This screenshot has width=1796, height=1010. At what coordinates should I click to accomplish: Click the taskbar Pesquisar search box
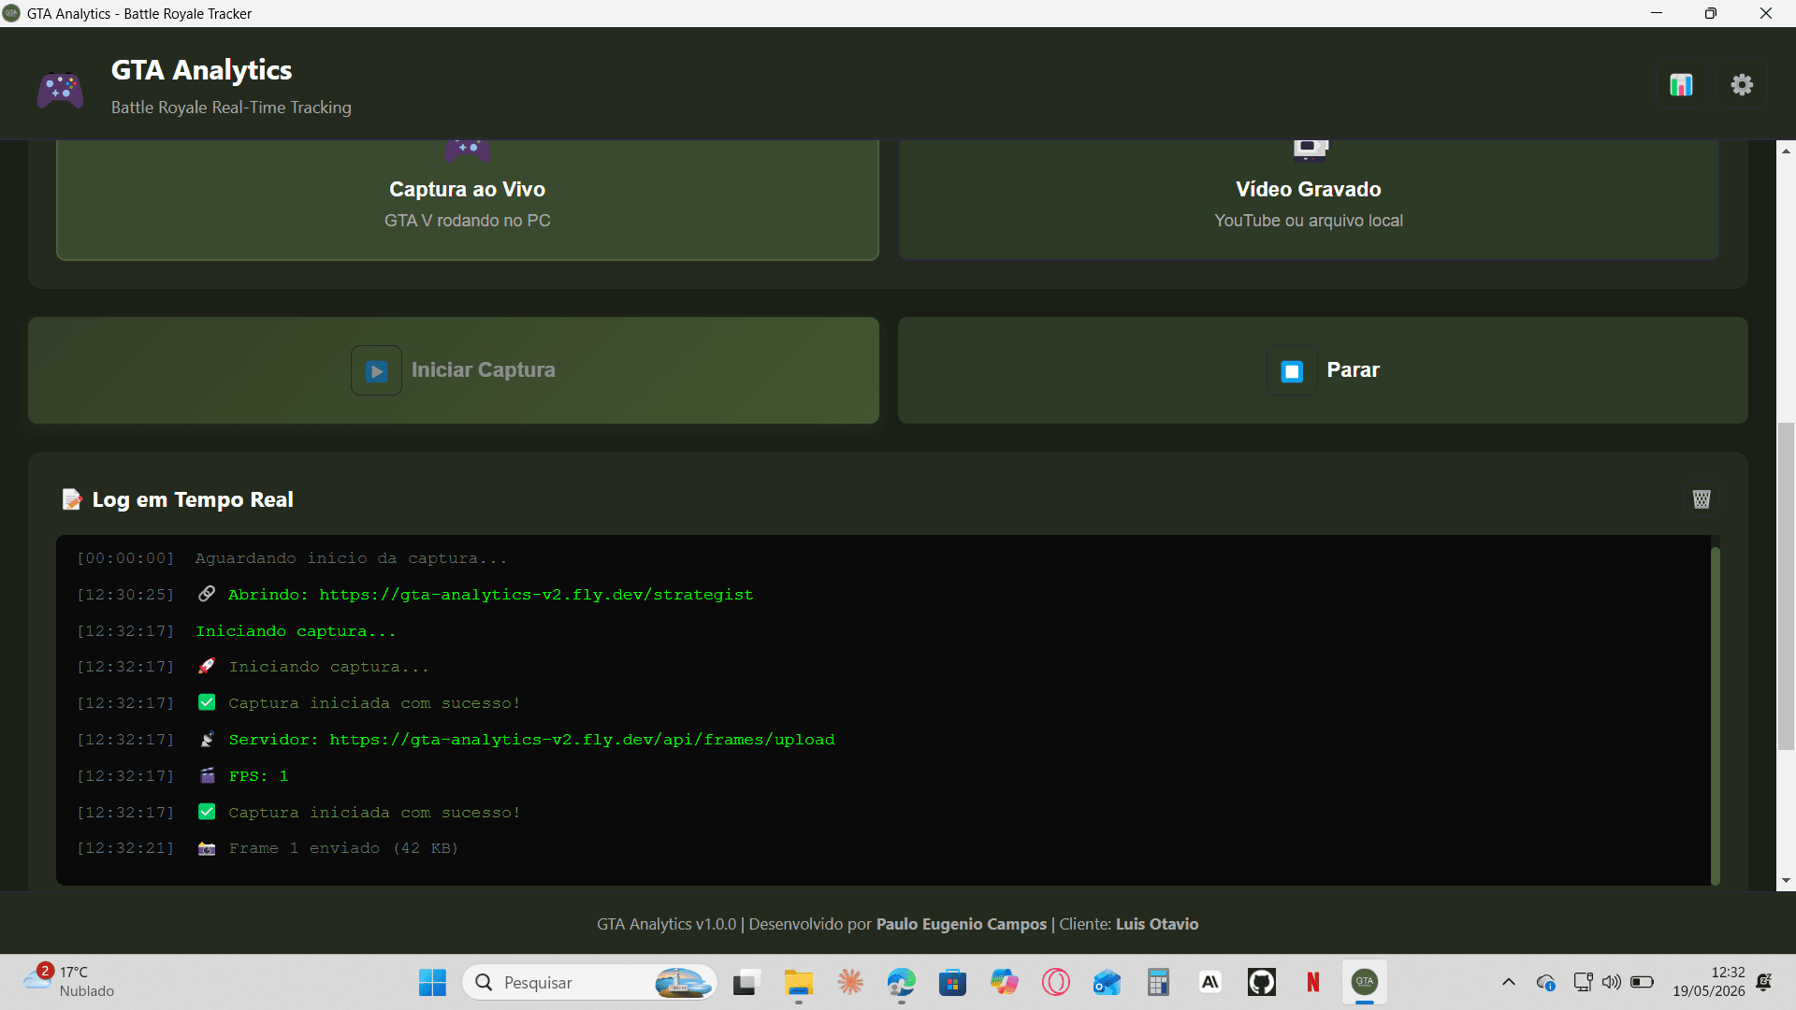[589, 982]
